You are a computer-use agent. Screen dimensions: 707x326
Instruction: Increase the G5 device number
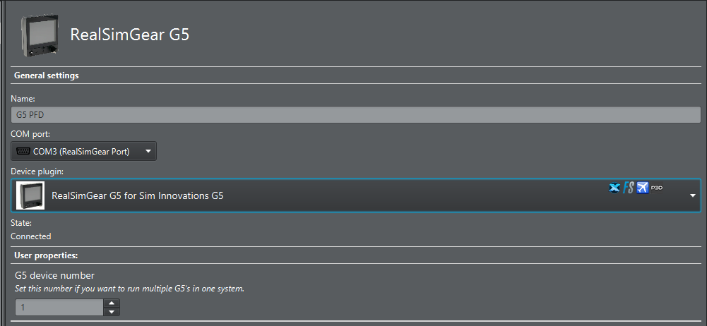(112, 303)
